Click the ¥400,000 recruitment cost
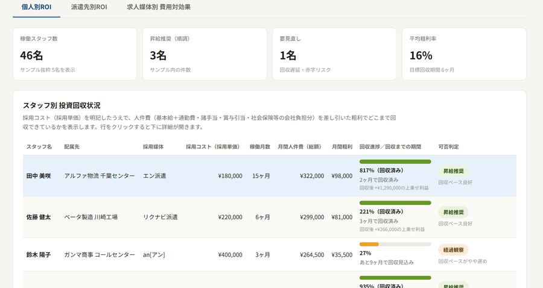Image resolution: width=543 pixels, height=288 pixels. click(x=230, y=254)
